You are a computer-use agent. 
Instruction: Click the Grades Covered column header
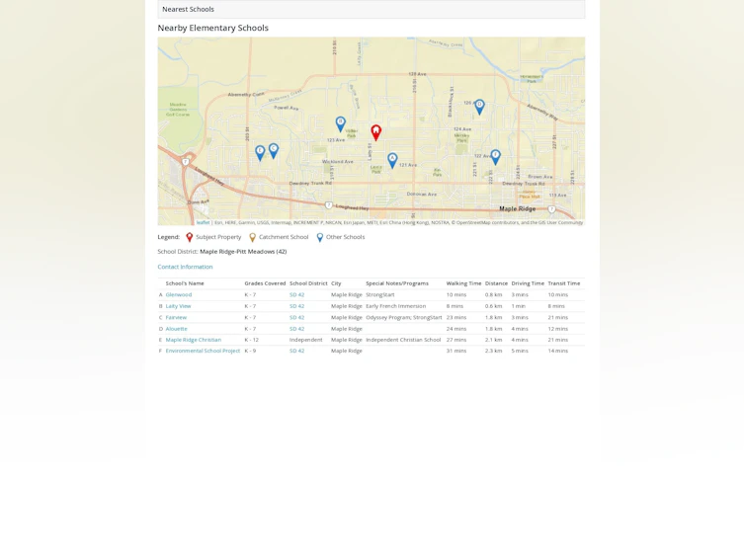click(x=265, y=283)
